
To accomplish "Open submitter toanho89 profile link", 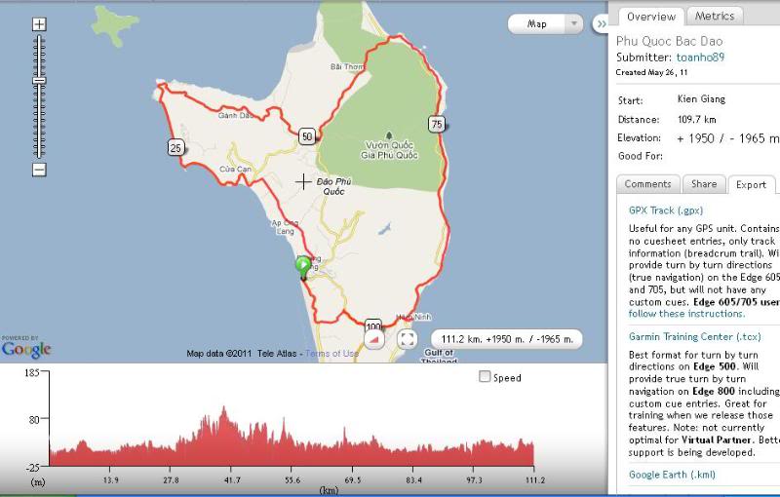I will click(x=700, y=57).
